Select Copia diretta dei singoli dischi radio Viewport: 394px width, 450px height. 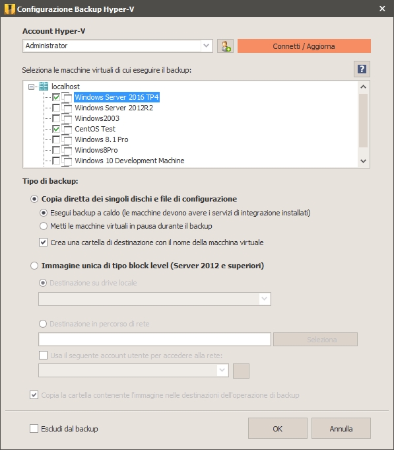[34, 199]
